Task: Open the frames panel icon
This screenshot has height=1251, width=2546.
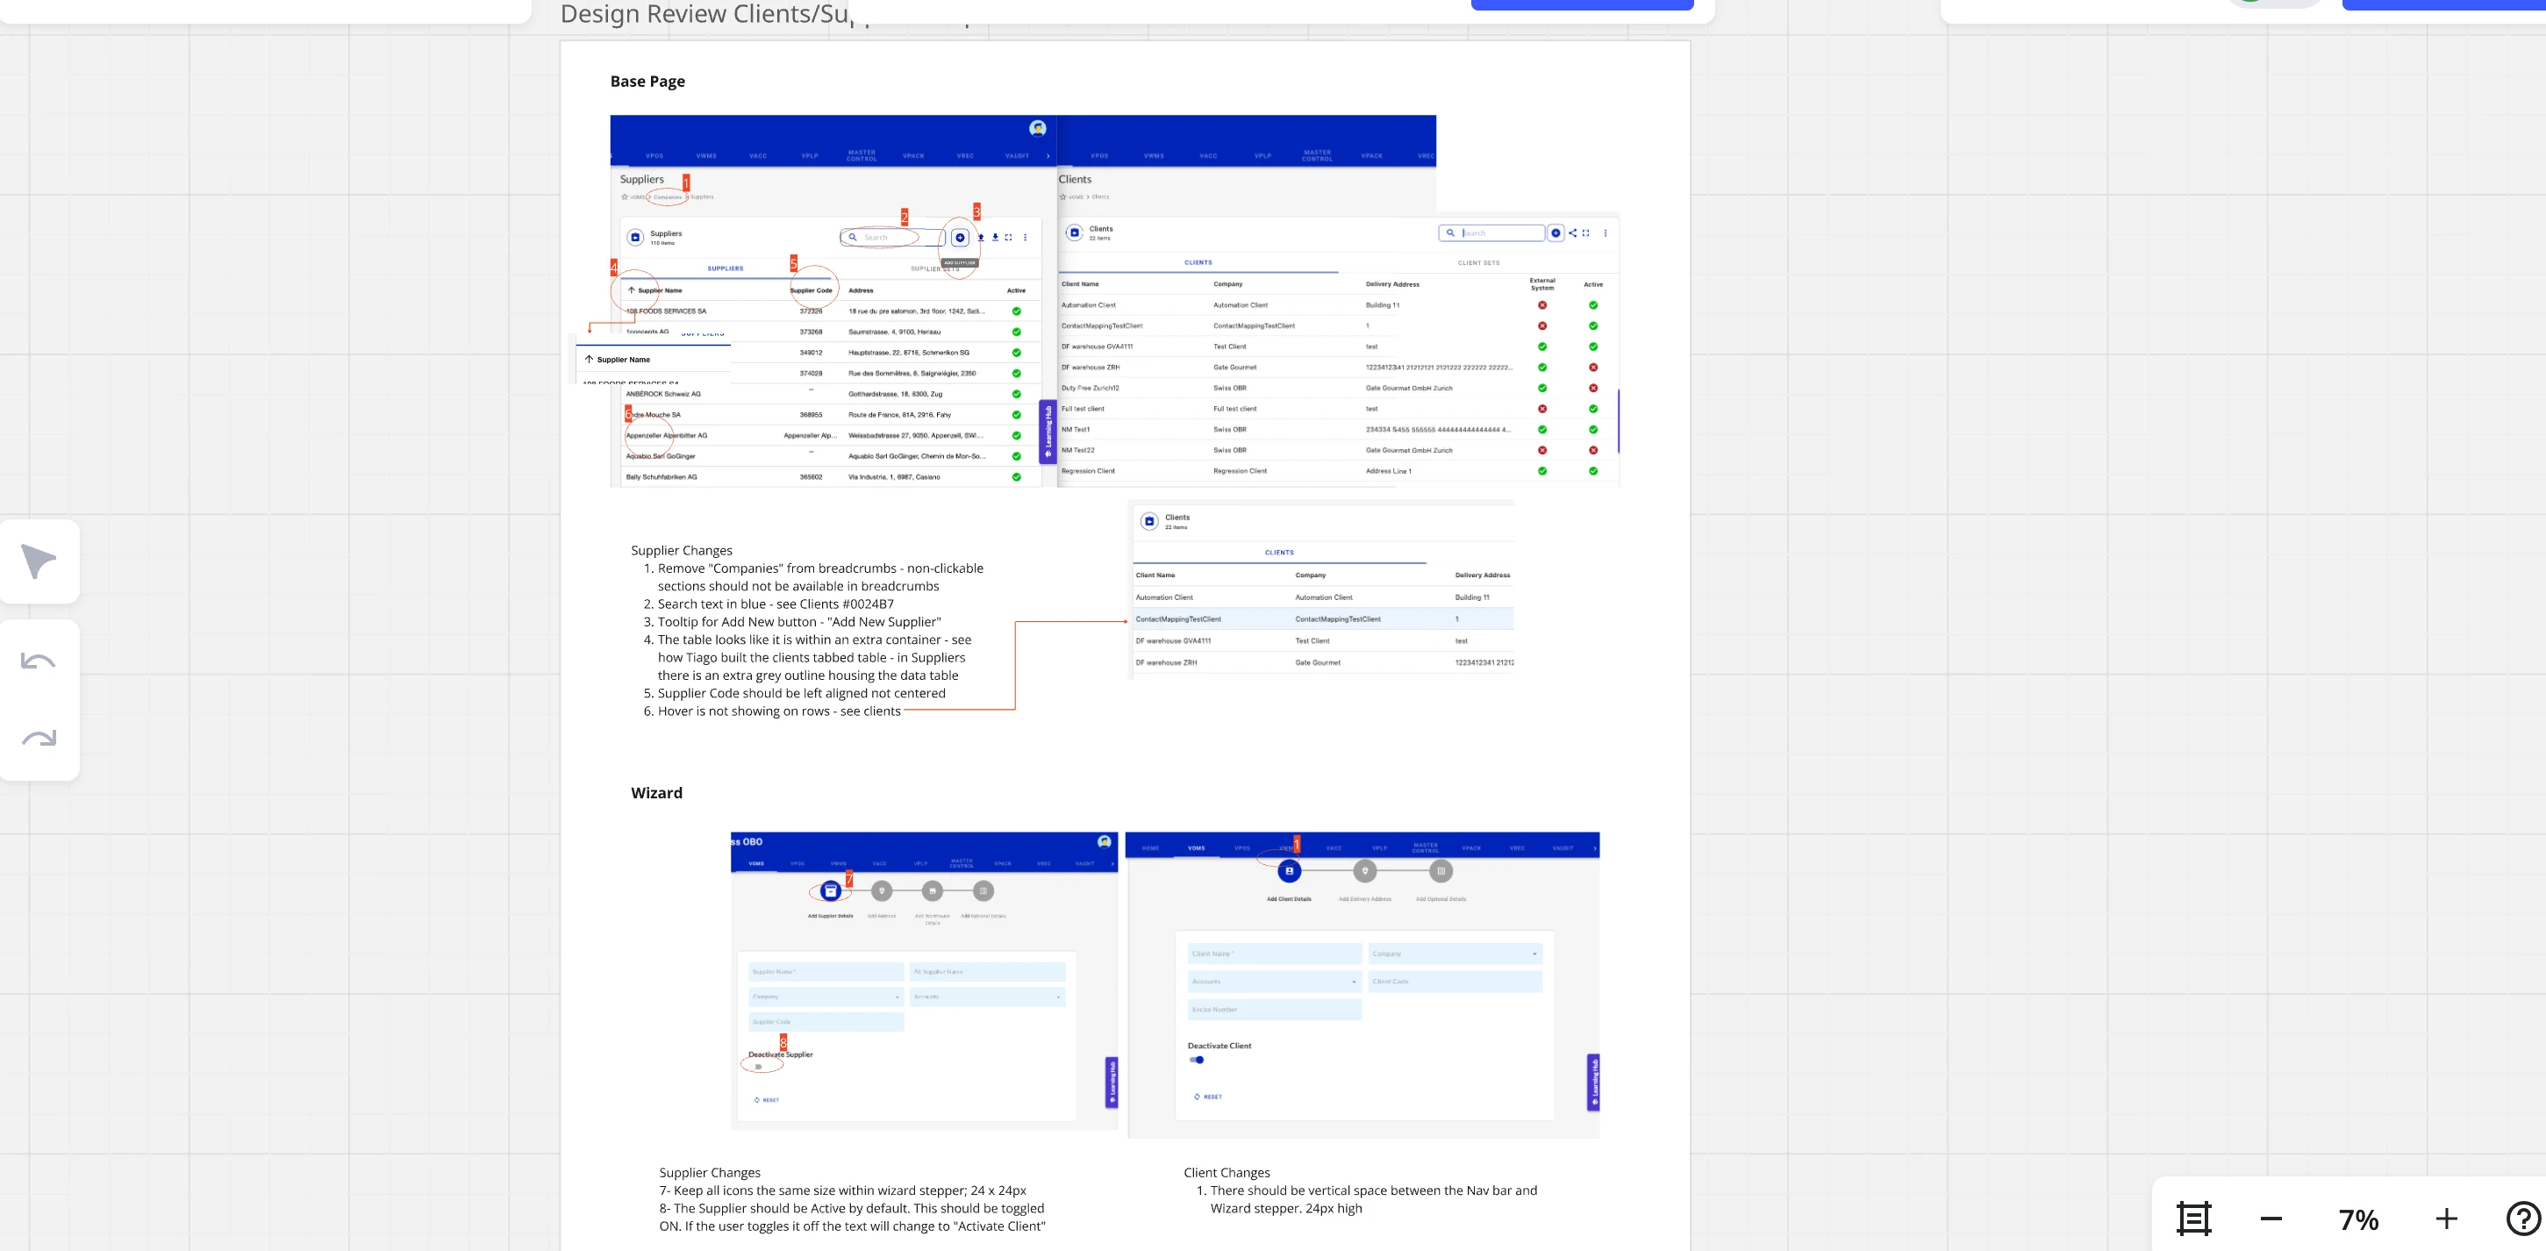Action: coord(2193,1219)
